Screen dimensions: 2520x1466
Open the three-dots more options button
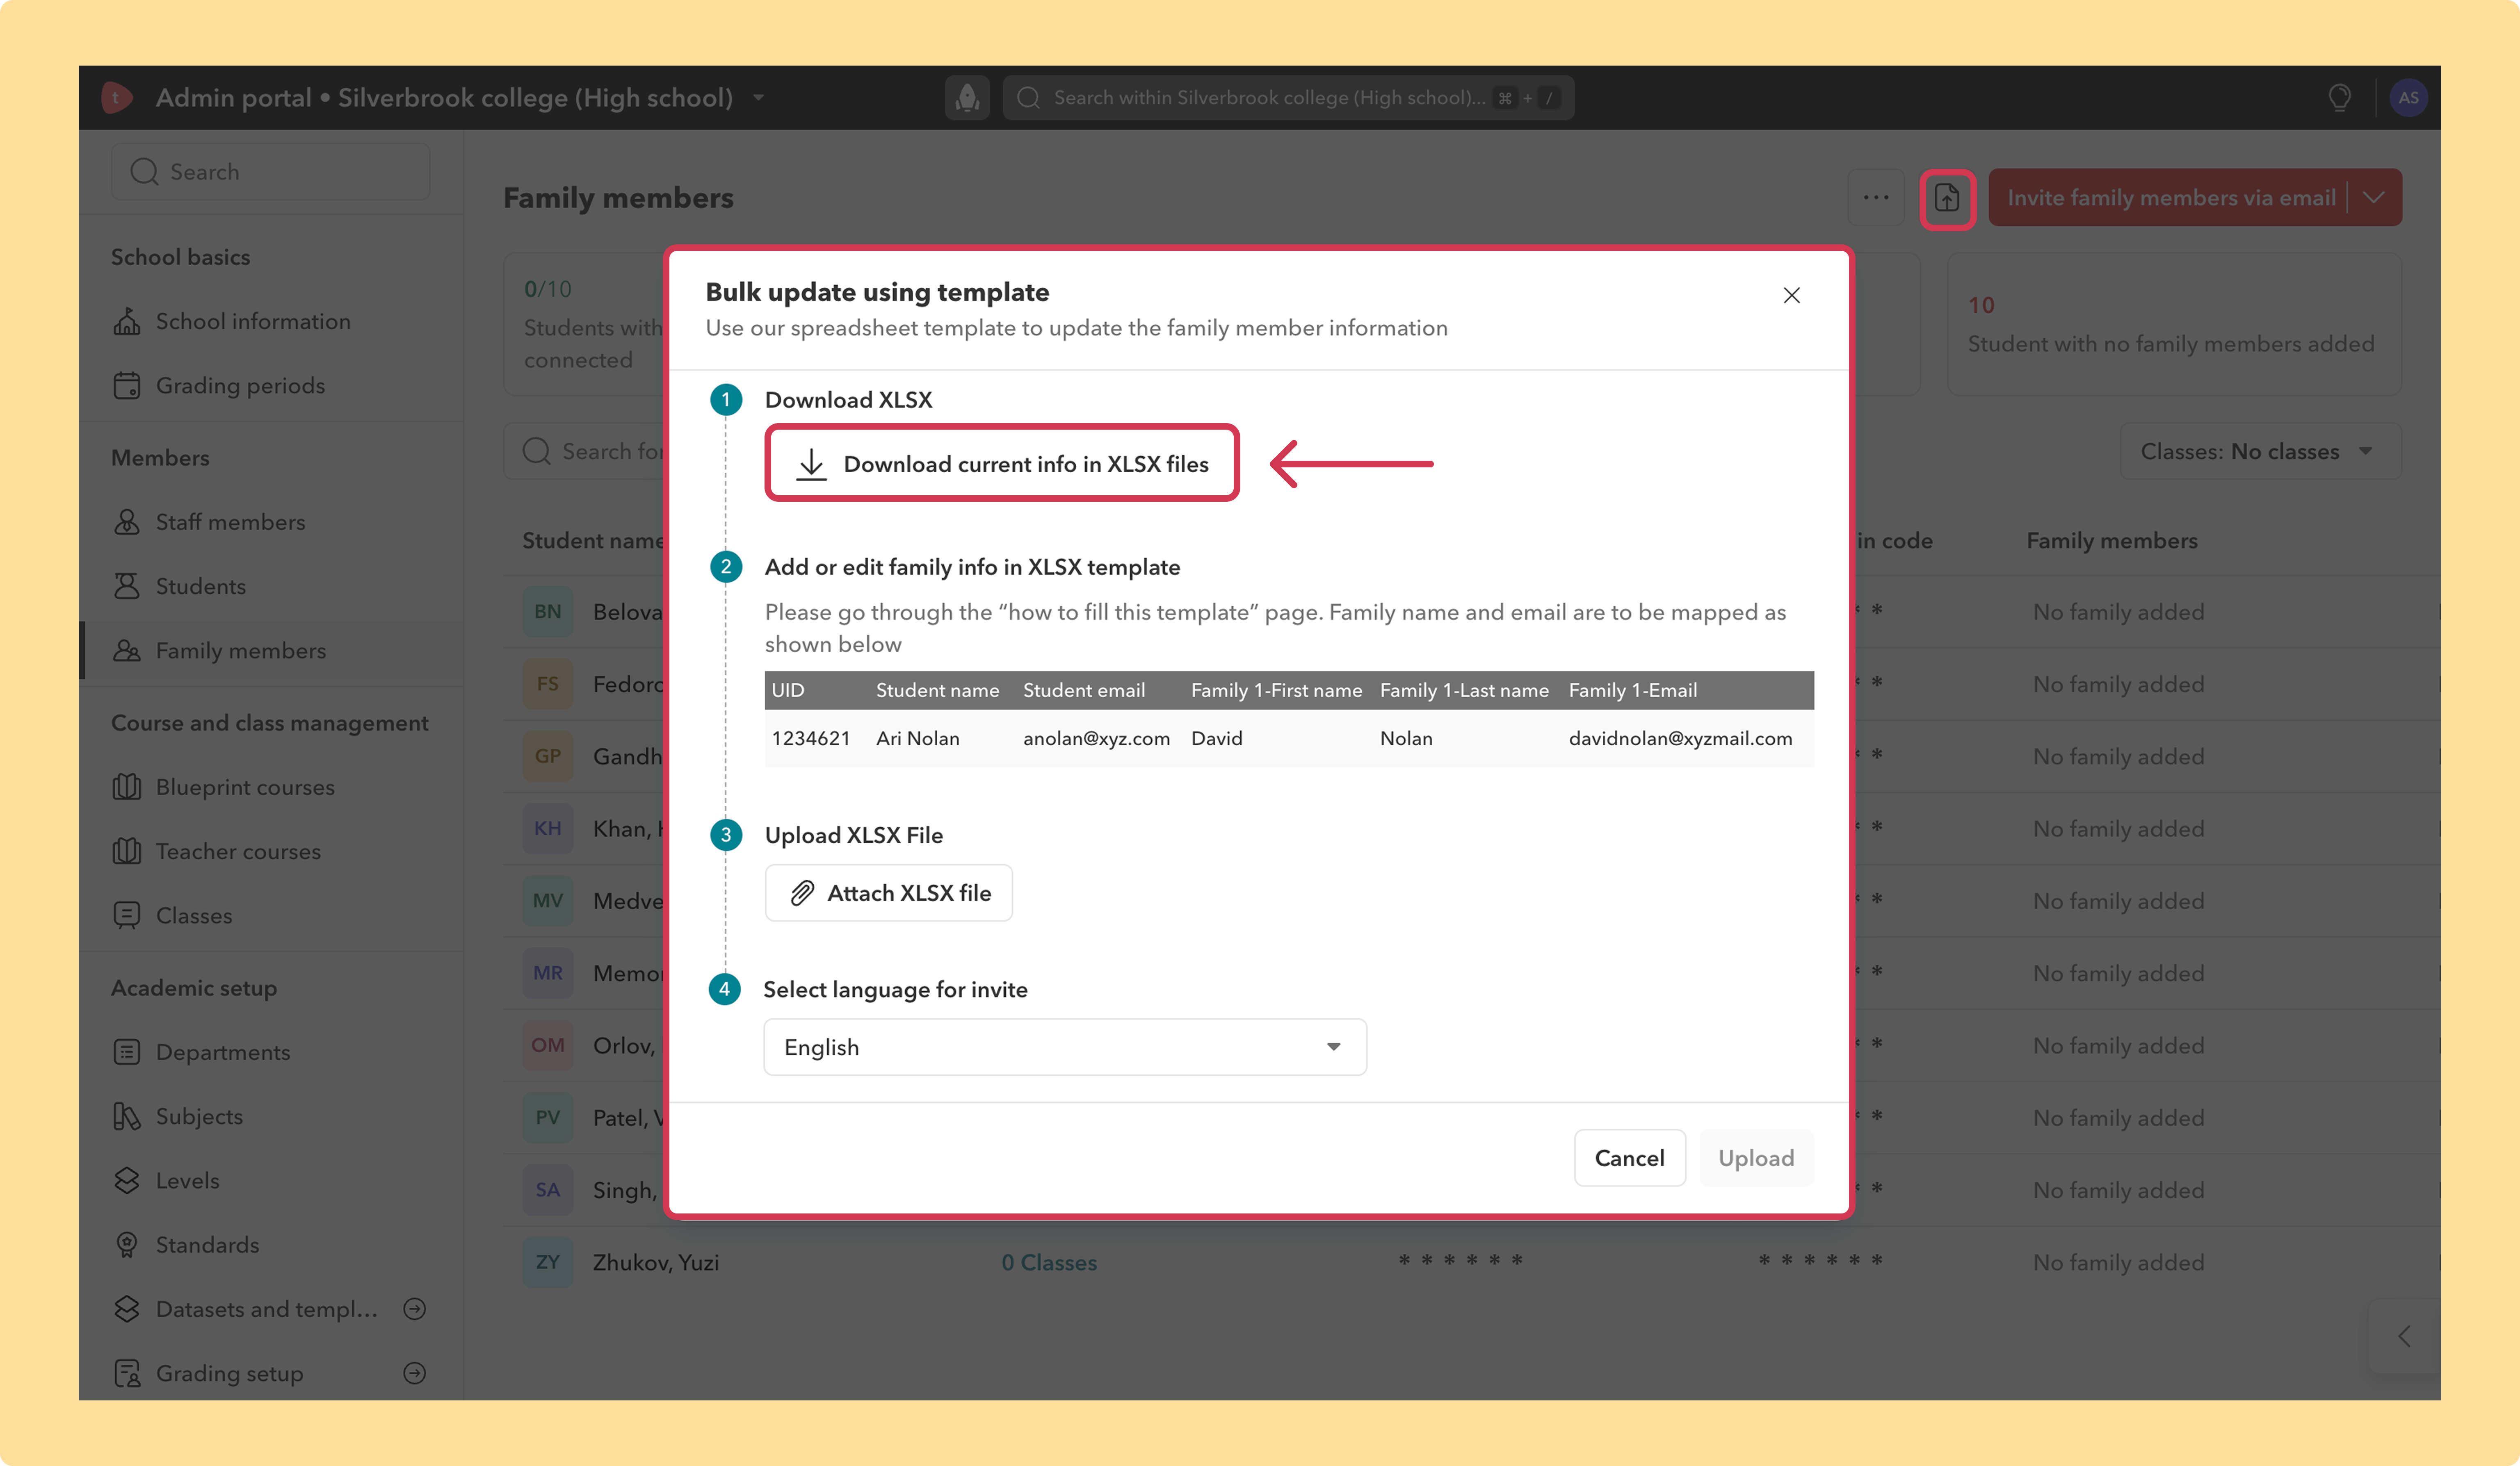click(1876, 198)
